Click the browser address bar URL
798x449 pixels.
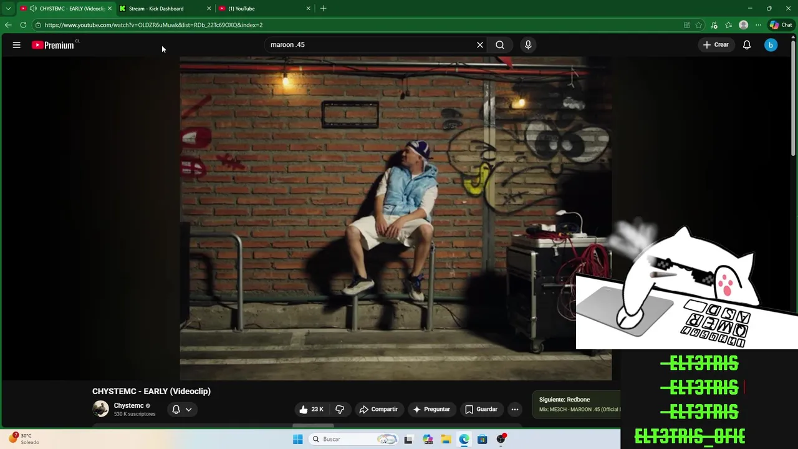point(153,25)
